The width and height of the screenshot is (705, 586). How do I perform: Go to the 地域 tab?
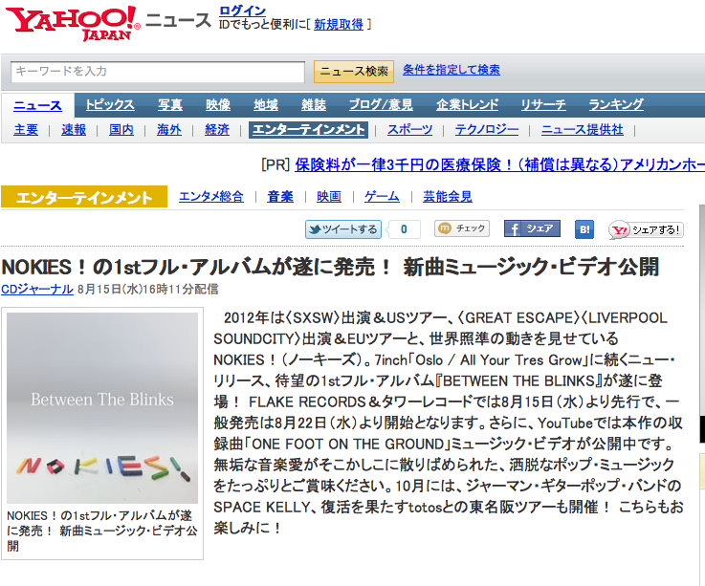pyautogui.click(x=266, y=105)
